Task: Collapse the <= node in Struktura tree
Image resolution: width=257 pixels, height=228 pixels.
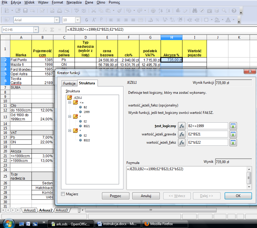Action: 70,102
